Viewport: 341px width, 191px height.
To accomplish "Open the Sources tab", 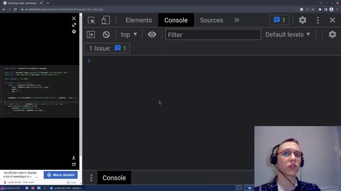I will 212,20.
